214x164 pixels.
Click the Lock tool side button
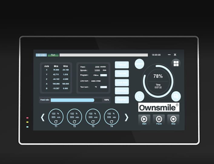(x=122, y=82)
